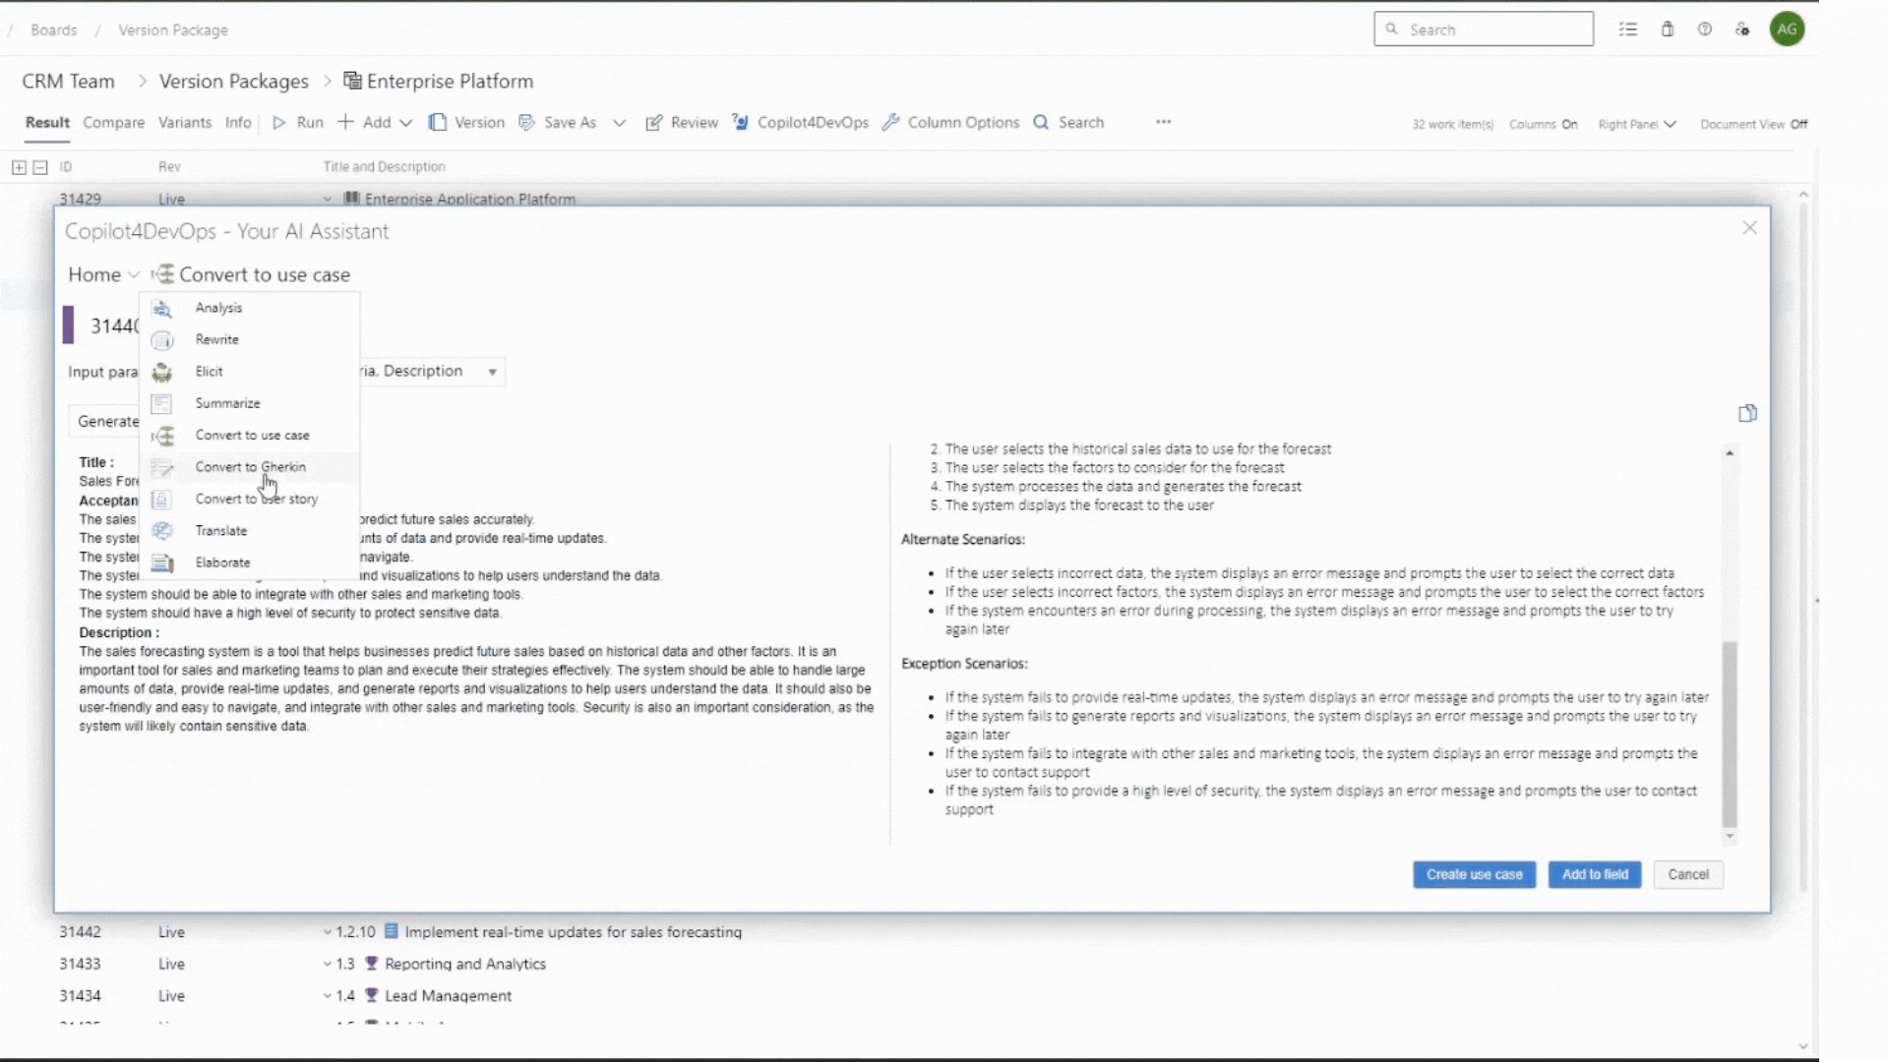Click the Add to field button
Screen dimensions: 1889x1062
tap(1594, 874)
